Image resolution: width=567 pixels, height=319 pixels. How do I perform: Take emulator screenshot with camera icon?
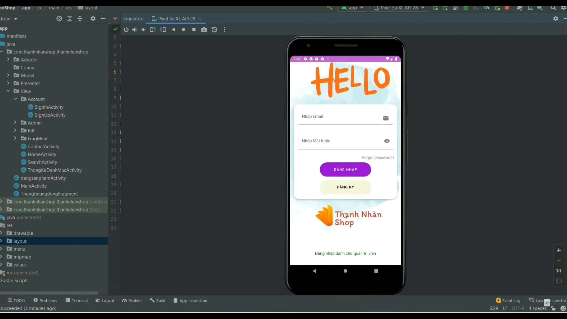(x=204, y=30)
